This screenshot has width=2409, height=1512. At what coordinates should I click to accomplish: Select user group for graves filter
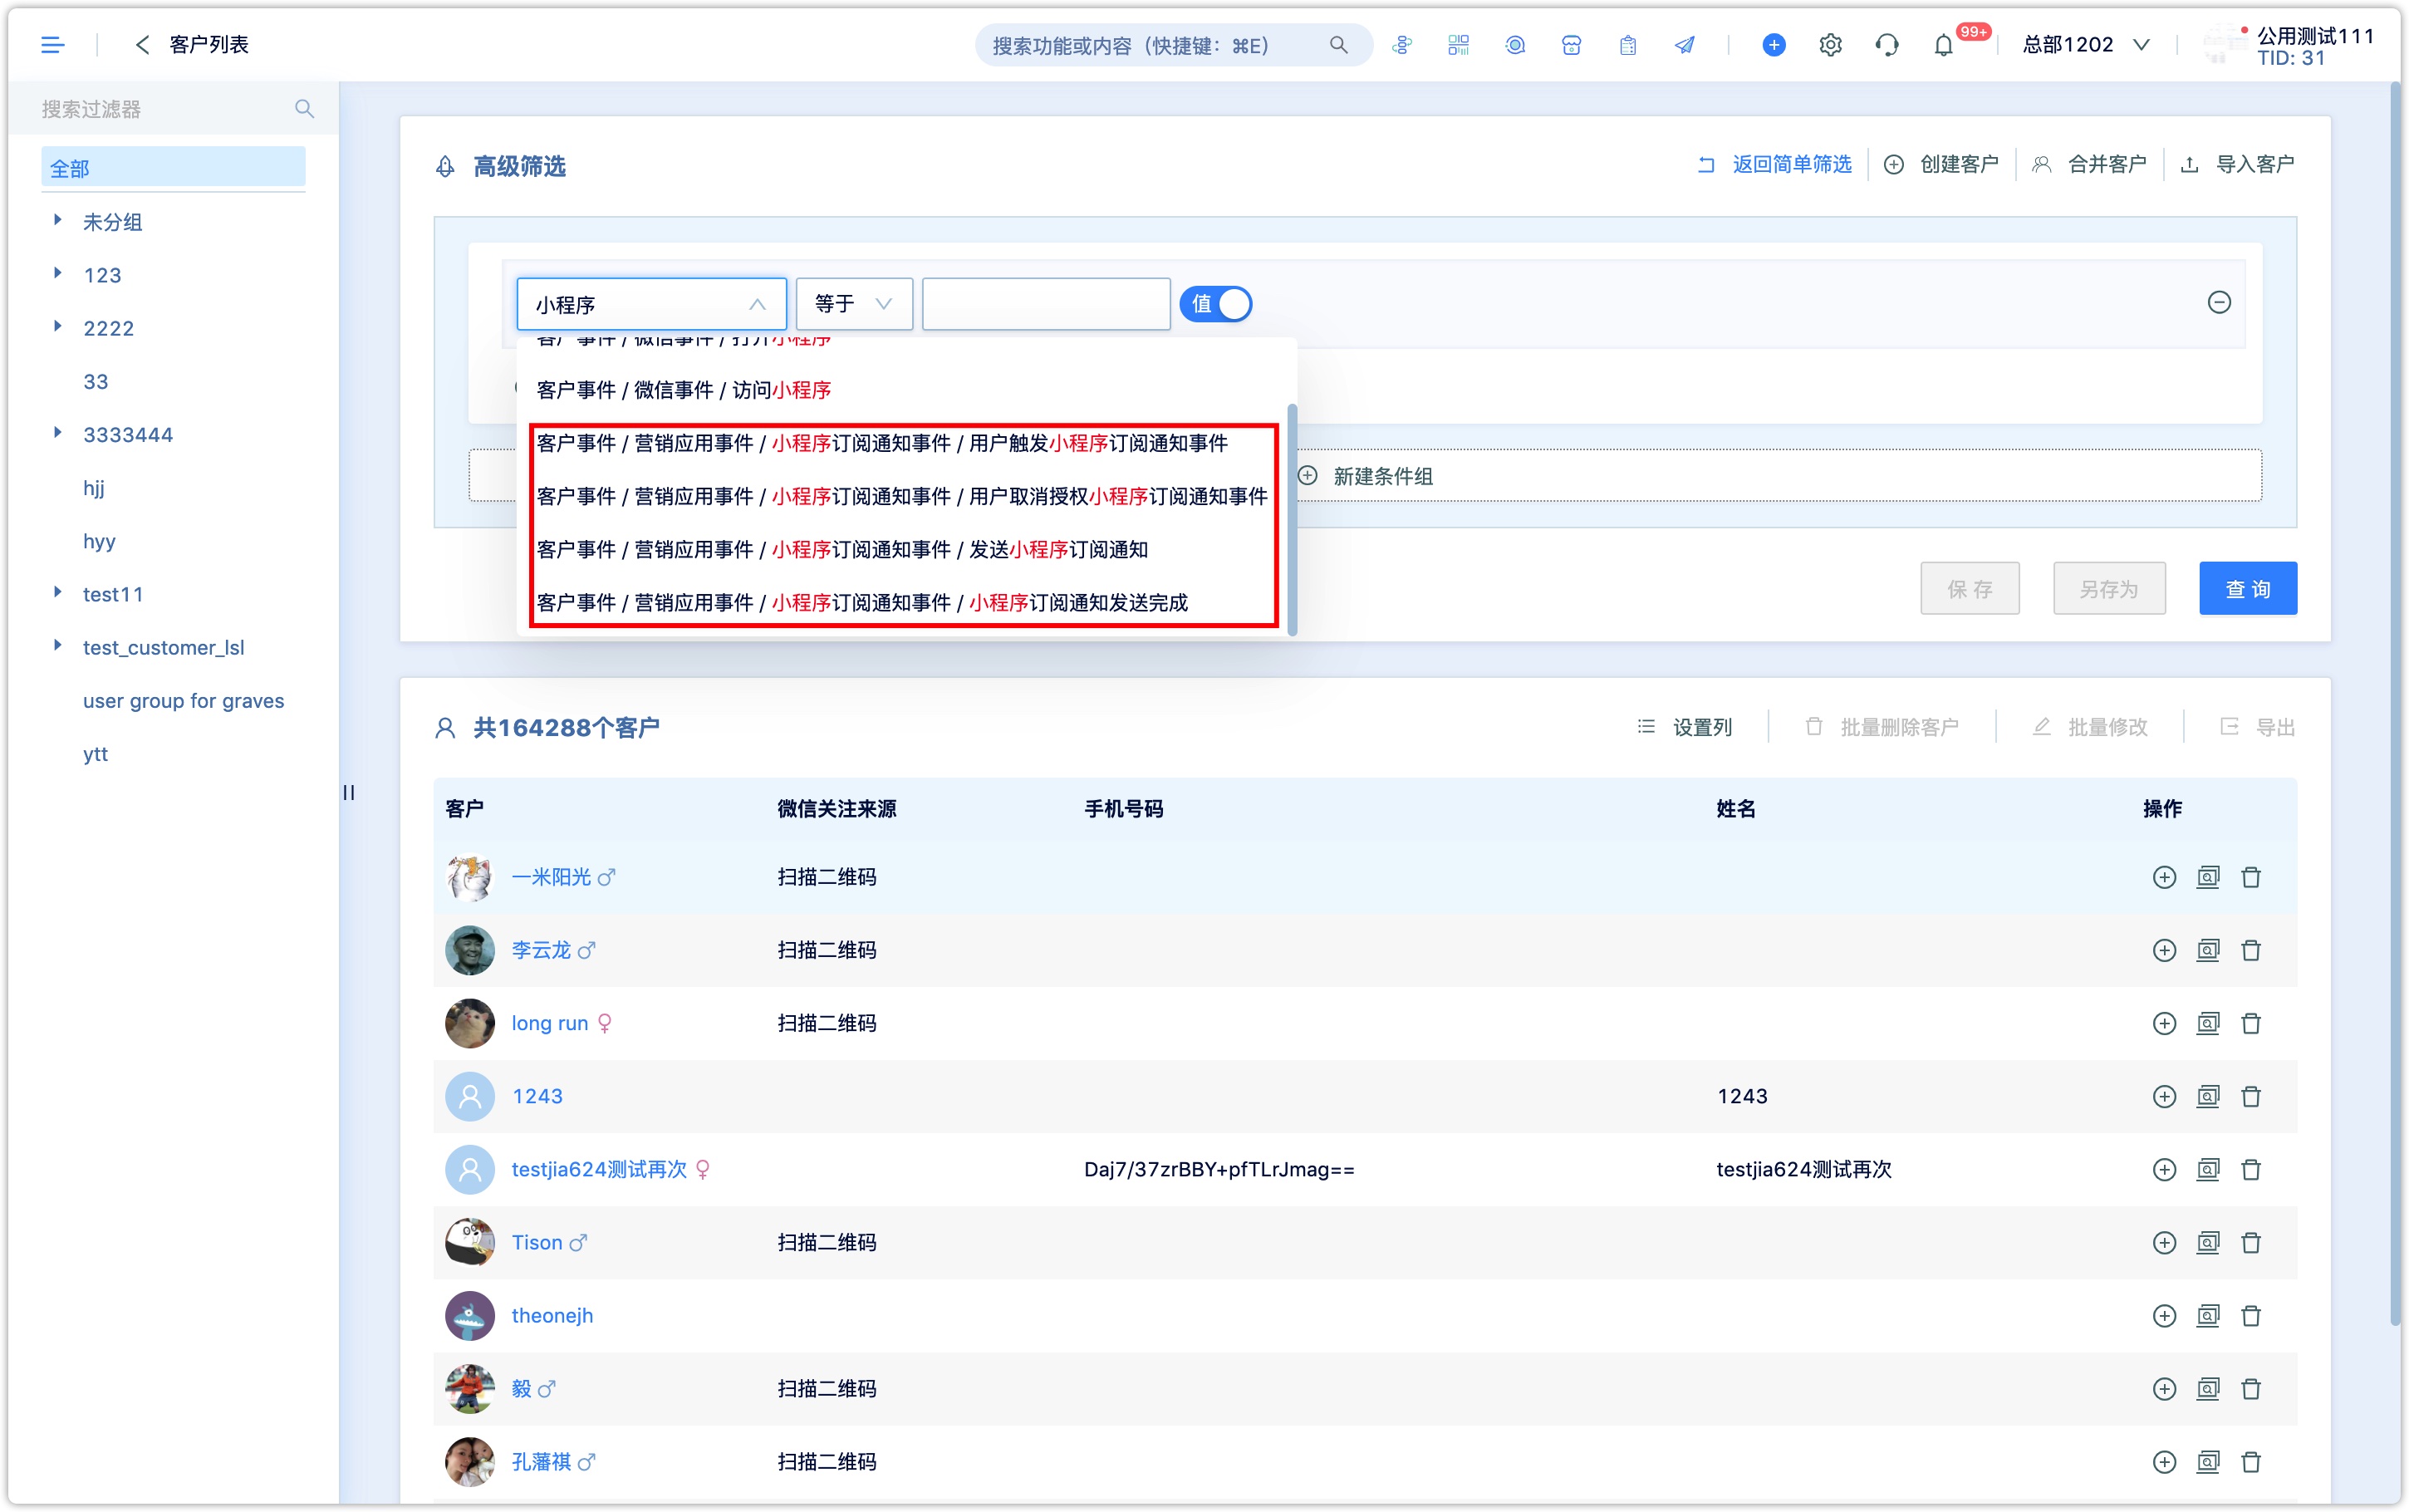183,701
